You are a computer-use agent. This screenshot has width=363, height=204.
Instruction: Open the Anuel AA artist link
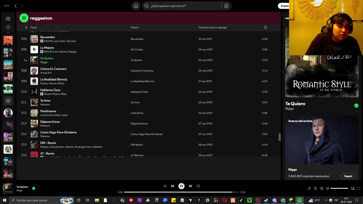[46, 73]
